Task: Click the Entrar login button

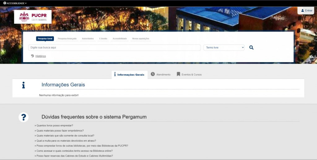Action: [306, 11]
